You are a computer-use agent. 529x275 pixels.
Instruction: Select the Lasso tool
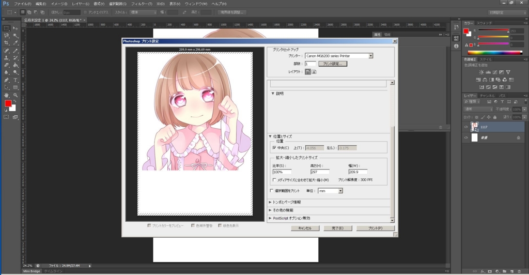[x=6, y=36]
